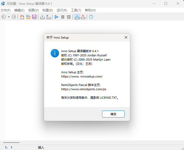This screenshot has width=184, height=150.
Task: Click the horizontal scrollbar thumb at bottom
Action: tap(11, 143)
